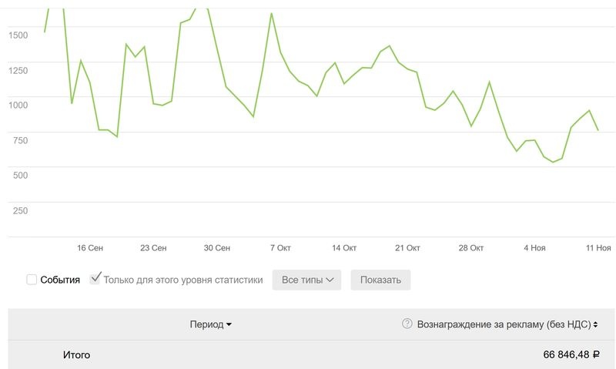Click sort arrows beside Вознаграждение за рекламу
616x369 pixels.
coord(595,325)
